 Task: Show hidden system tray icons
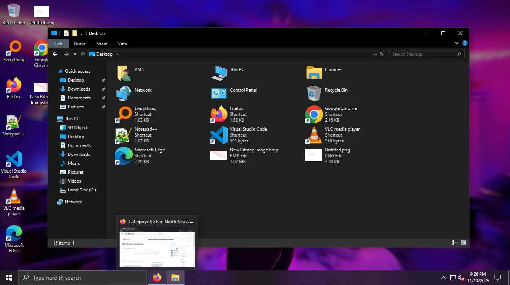[443, 278]
